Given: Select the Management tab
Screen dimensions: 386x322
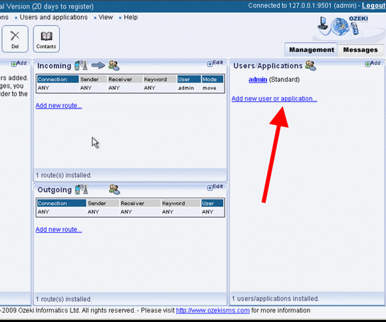Looking at the screenshot, I should (x=312, y=50).
